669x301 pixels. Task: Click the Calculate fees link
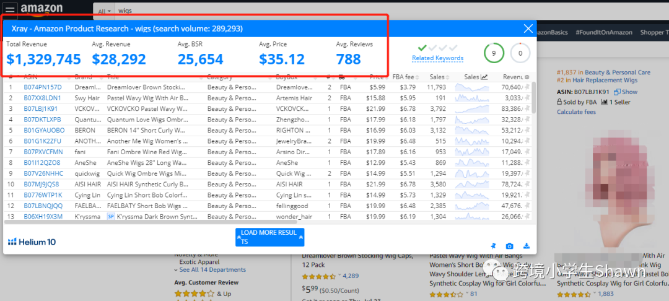click(577, 112)
